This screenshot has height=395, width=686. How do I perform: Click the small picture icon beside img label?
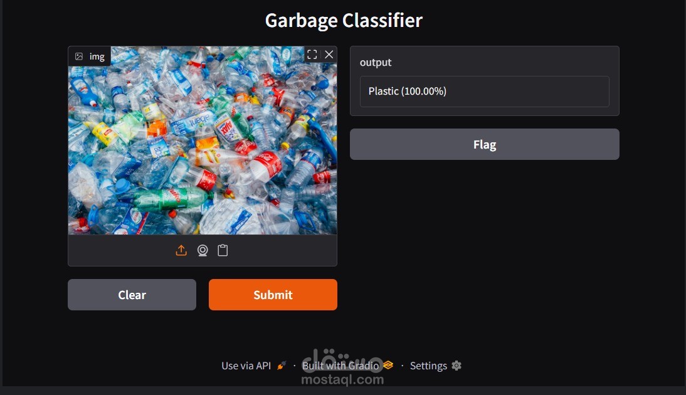79,56
